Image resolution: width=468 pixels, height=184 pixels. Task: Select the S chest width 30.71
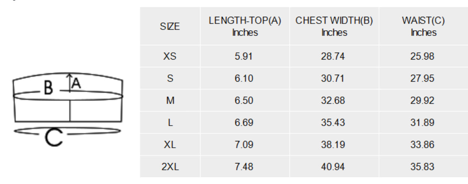click(333, 79)
